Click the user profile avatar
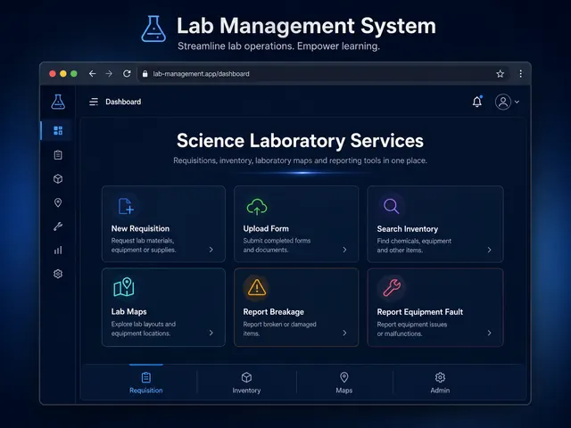The image size is (571, 428). [503, 102]
